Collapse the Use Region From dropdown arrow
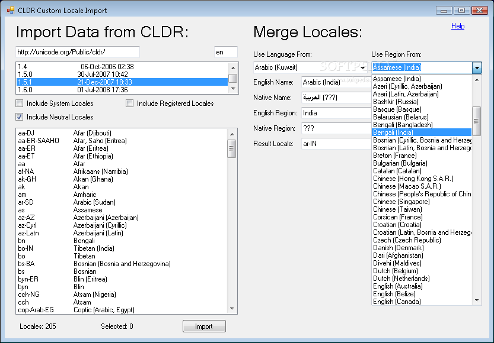The height and width of the screenshot is (343, 494). pos(477,67)
